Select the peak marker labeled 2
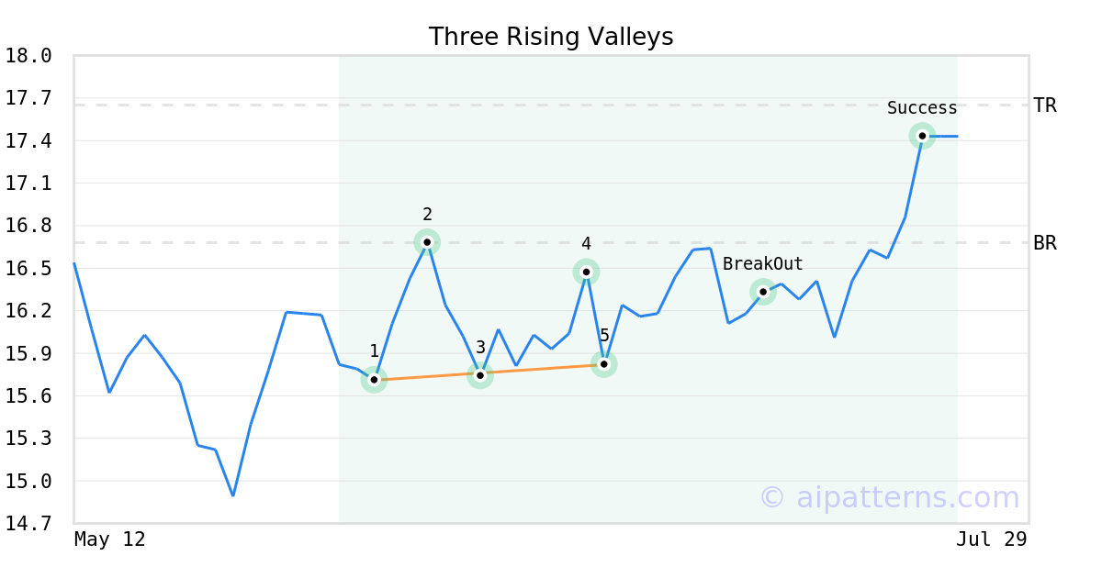Image resolution: width=1102 pixels, height=578 pixels. pos(427,242)
